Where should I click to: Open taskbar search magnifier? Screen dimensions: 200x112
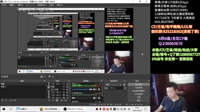click(11, 109)
